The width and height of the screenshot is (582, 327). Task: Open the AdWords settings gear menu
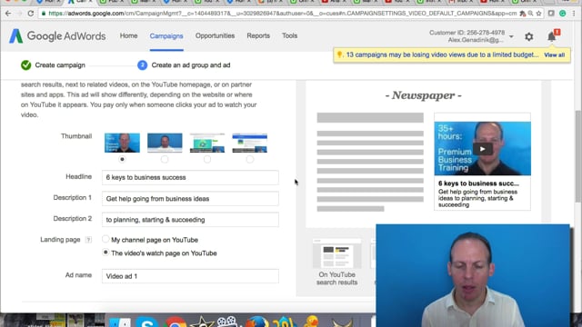tap(529, 36)
